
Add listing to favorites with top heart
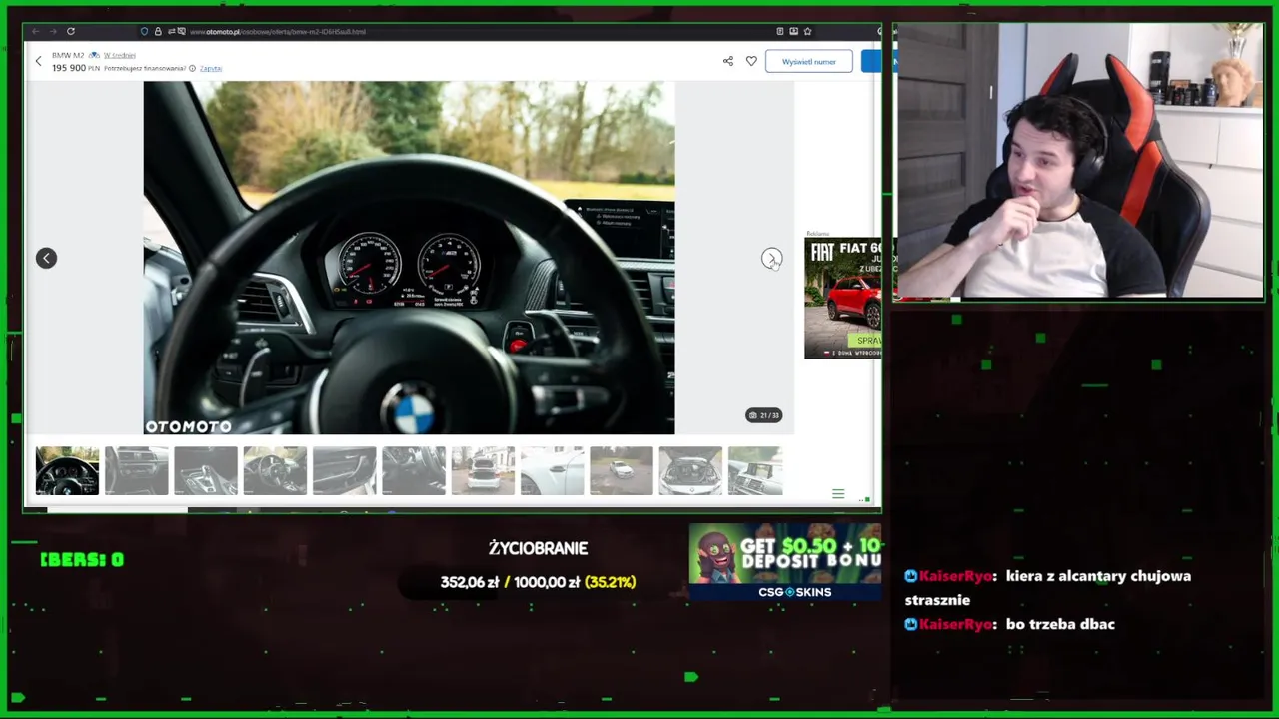751,61
